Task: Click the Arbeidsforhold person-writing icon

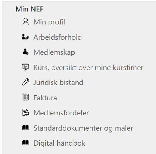Action: pos(26,37)
